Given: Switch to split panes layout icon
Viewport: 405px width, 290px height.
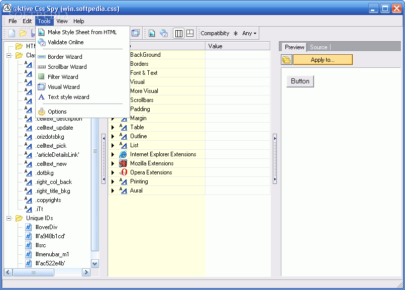Looking at the screenshot, I should tap(190, 33).
